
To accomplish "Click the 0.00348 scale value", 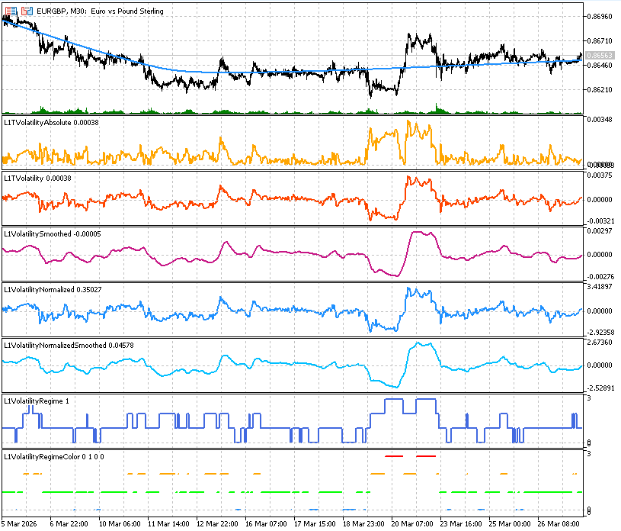I will [600, 119].
